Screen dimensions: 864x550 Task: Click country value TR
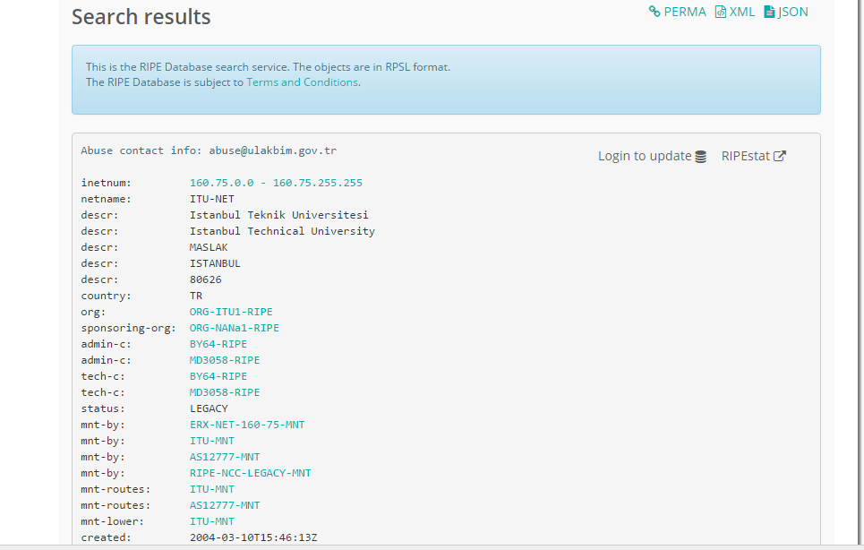pos(196,296)
